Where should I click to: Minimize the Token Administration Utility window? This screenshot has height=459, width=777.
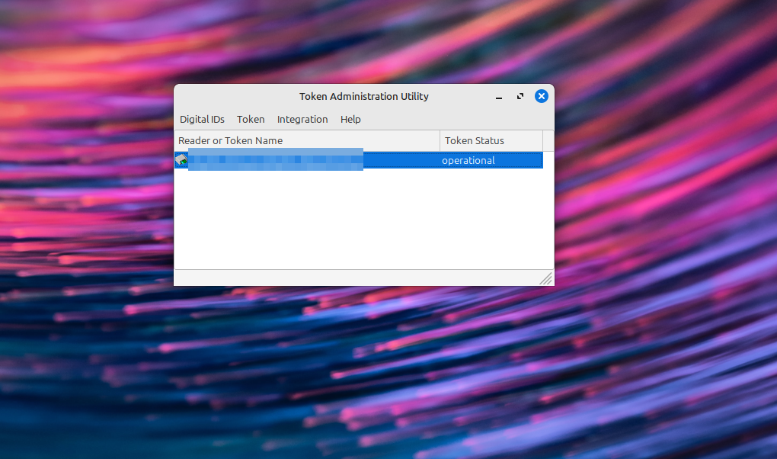point(499,97)
